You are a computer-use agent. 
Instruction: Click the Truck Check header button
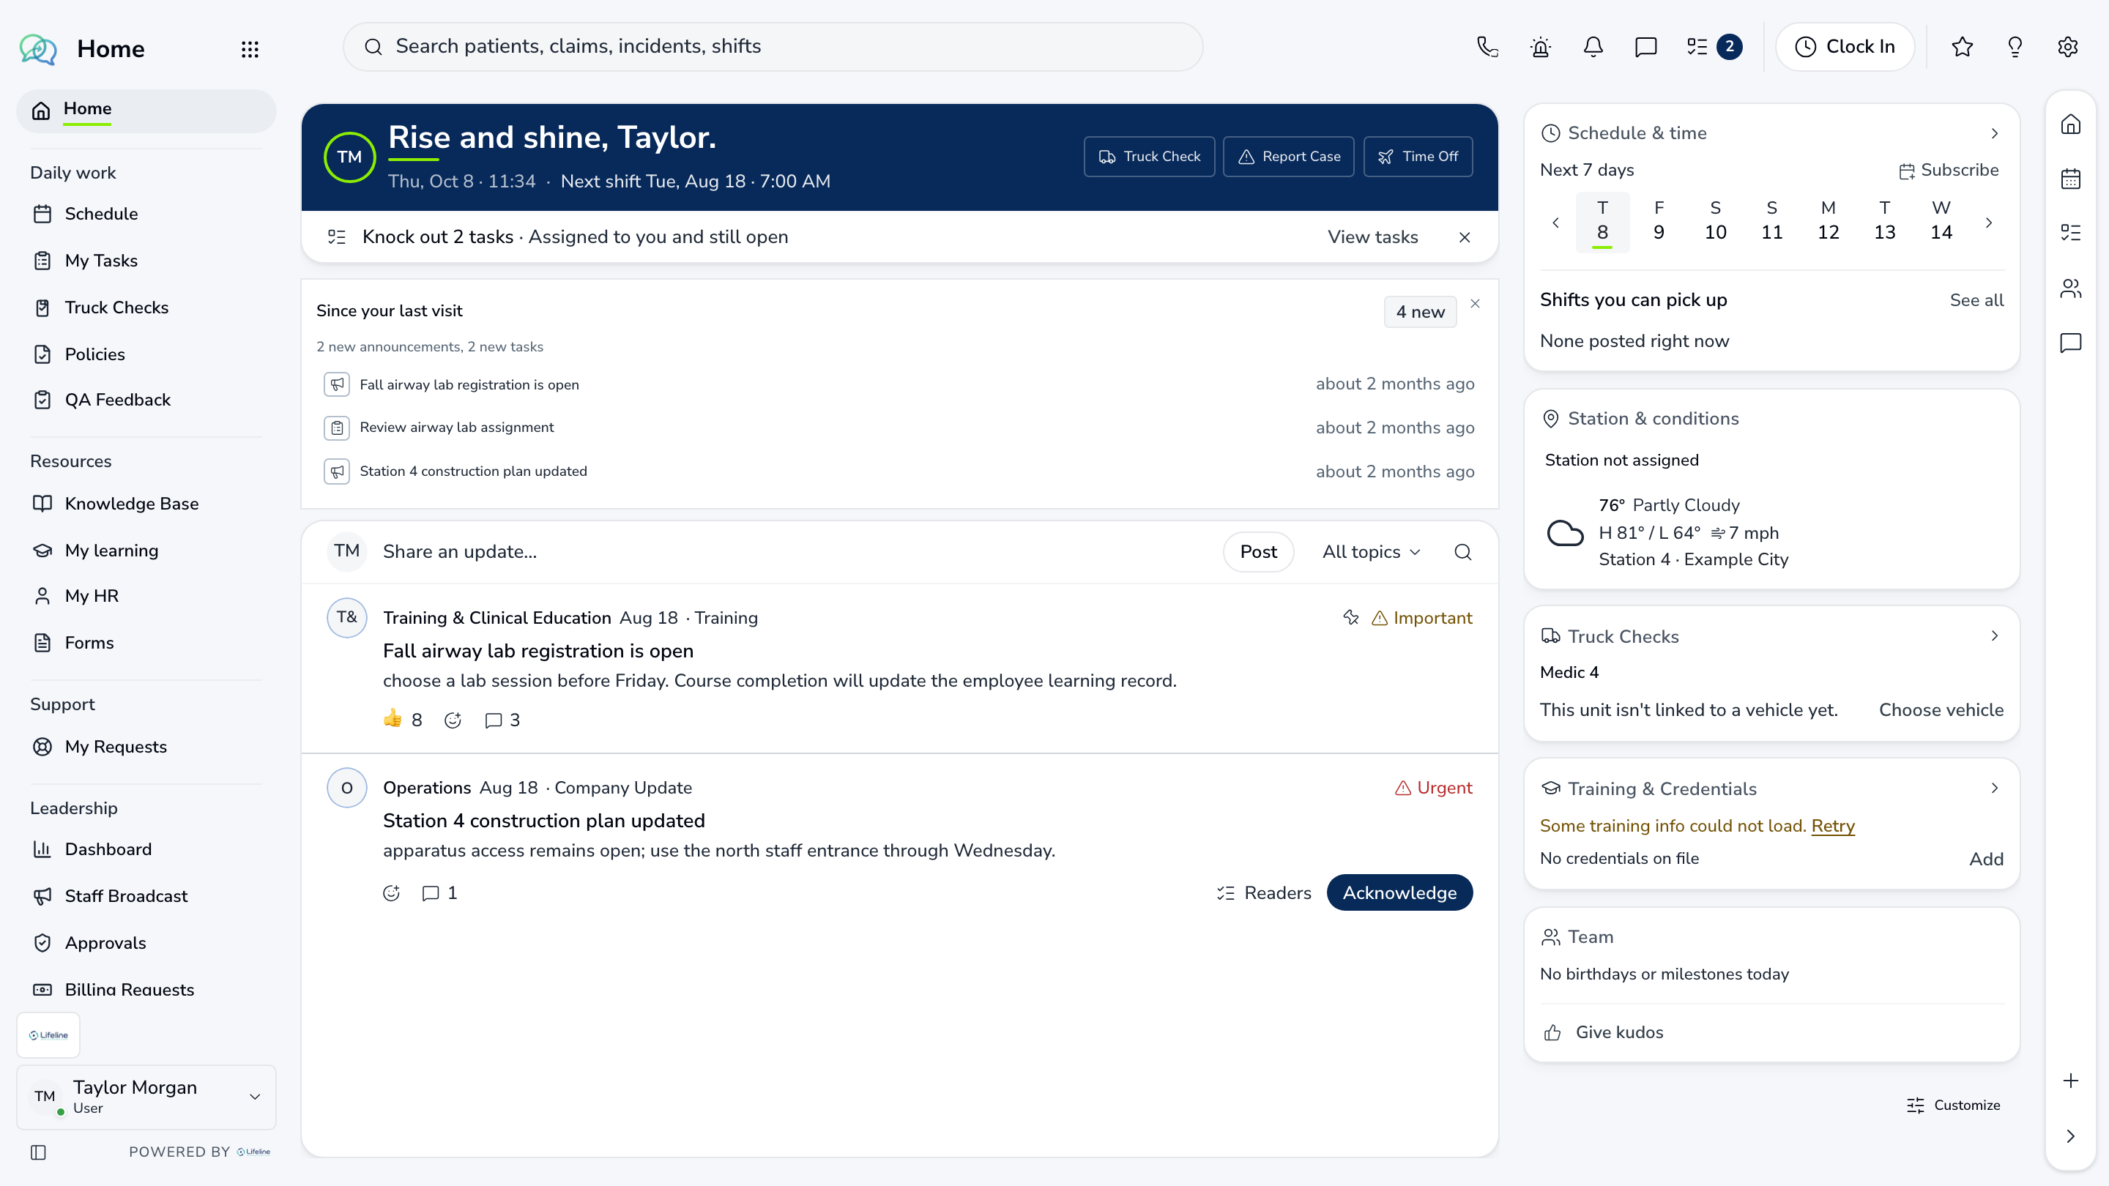pos(1149,157)
